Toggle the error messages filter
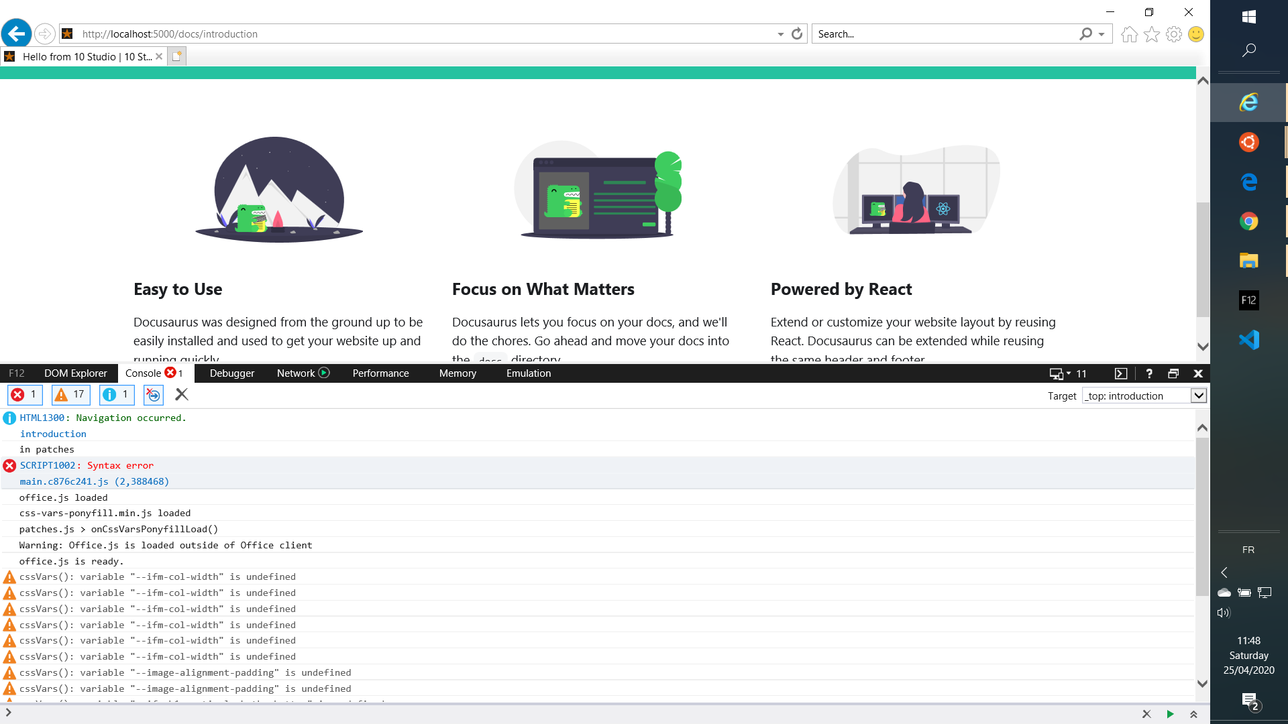1288x724 pixels. (x=25, y=395)
